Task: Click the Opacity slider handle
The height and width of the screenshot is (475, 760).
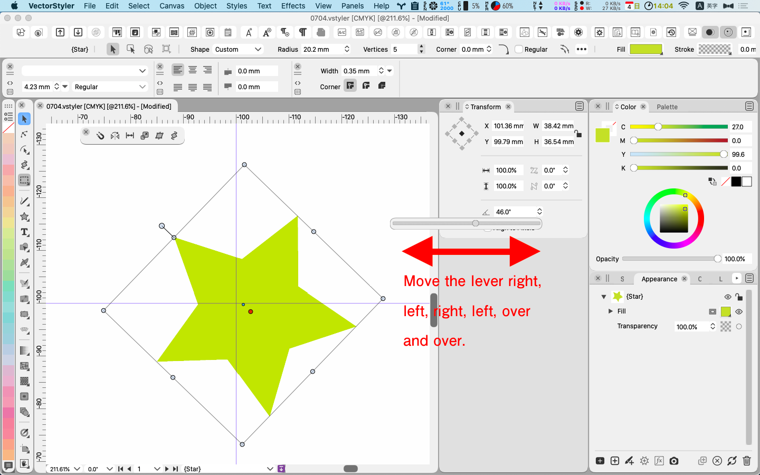Action: [x=717, y=259]
